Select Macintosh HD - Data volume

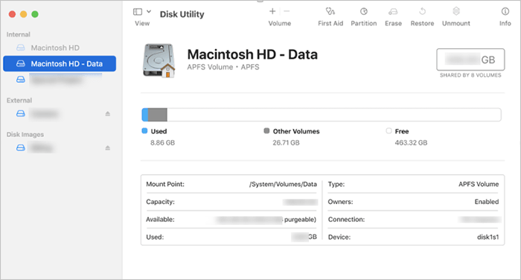click(60, 63)
